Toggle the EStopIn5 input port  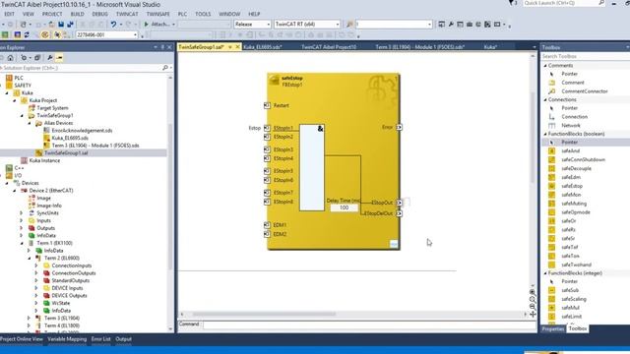coord(267,171)
